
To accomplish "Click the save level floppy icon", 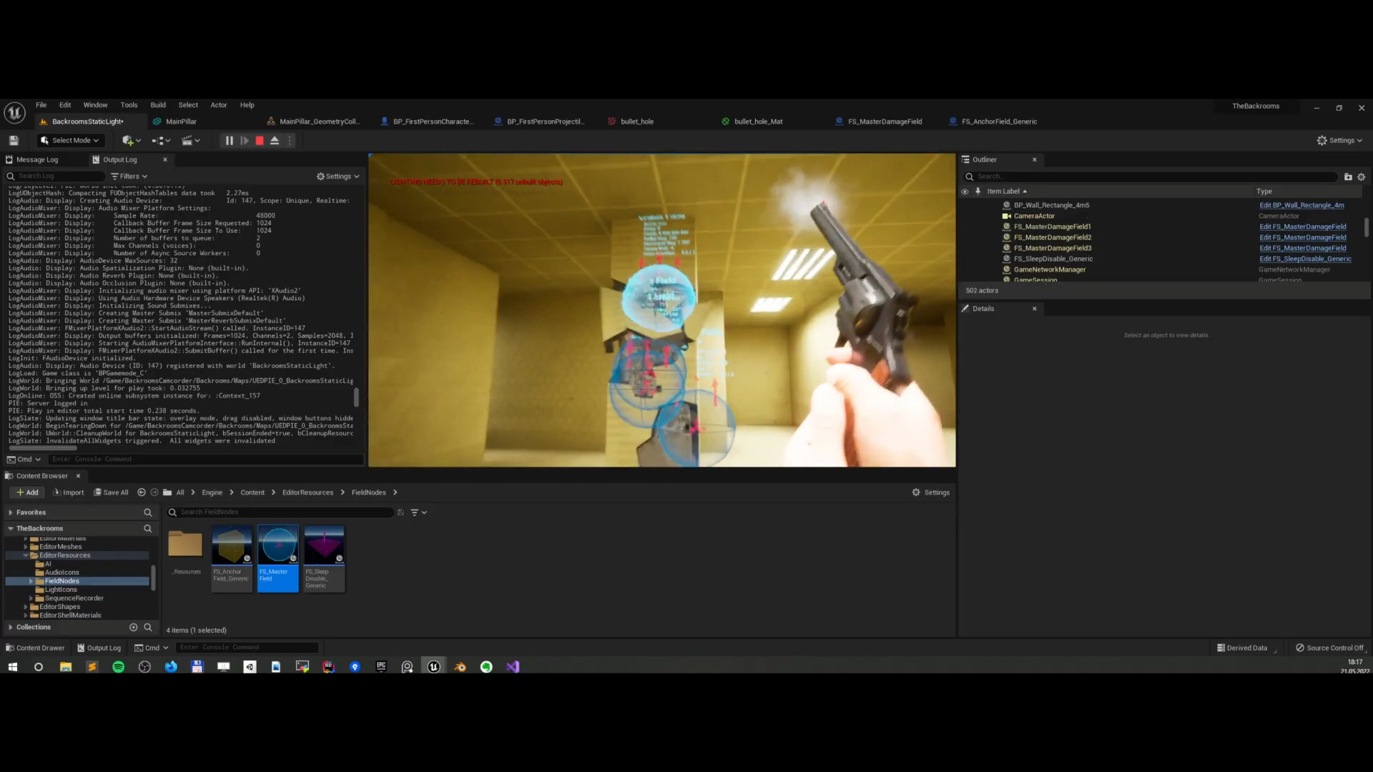I will point(14,141).
